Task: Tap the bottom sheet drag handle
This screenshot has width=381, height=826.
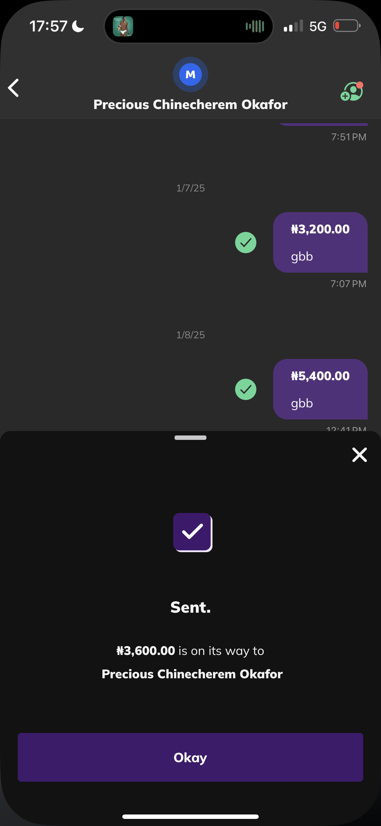Action: [x=190, y=438]
